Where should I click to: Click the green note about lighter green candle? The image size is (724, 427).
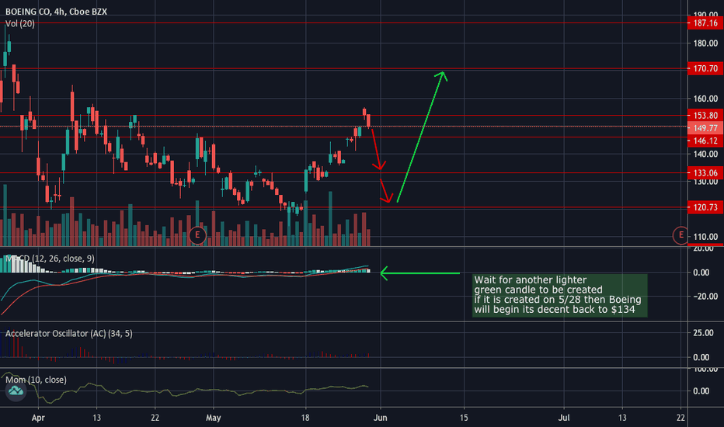pos(559,296)
